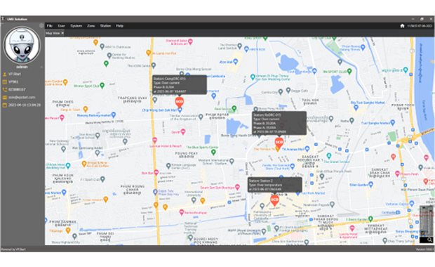The height and width of the screenshot is (267, 435).
Task: Click the Tuol Sangke Market pin
Action: [393, 122]
